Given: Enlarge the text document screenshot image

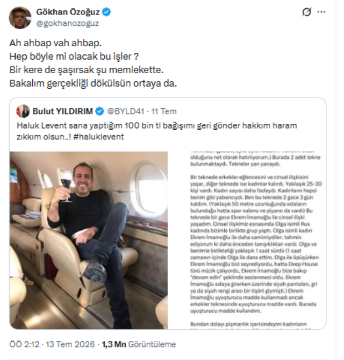Looking at the screenshot, I should [247, 240].
